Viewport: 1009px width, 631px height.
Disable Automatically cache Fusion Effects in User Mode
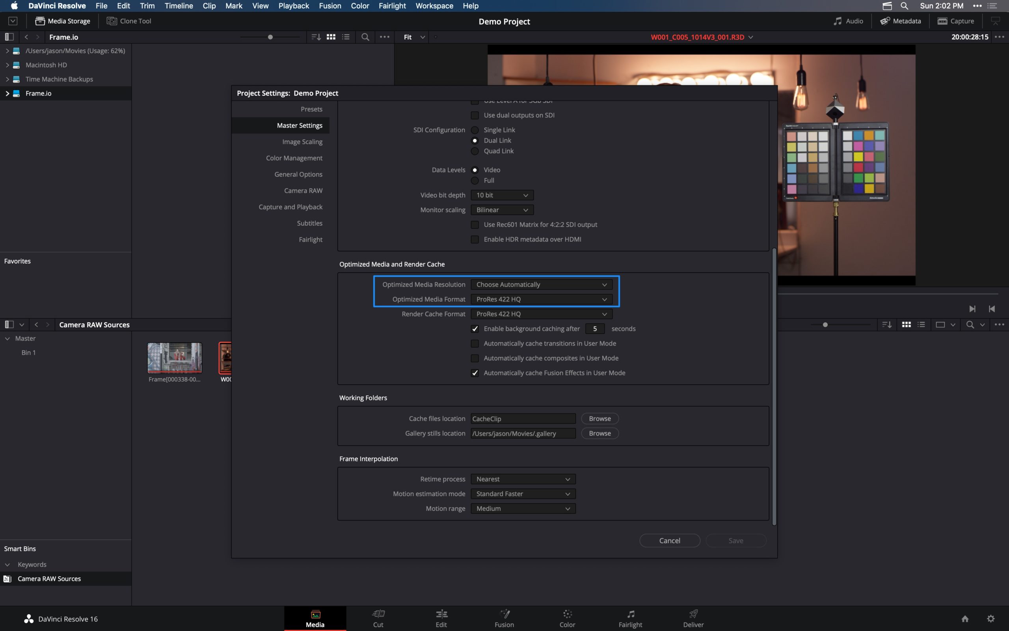pyautogui.click(x=475, y=373)
